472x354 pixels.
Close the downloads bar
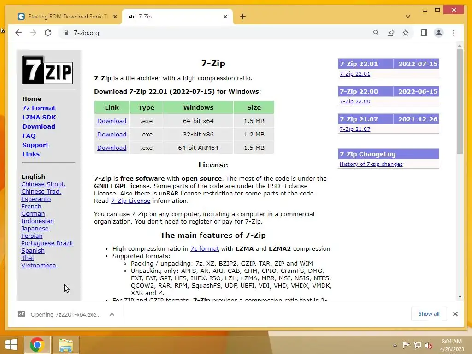coord(455,314)
